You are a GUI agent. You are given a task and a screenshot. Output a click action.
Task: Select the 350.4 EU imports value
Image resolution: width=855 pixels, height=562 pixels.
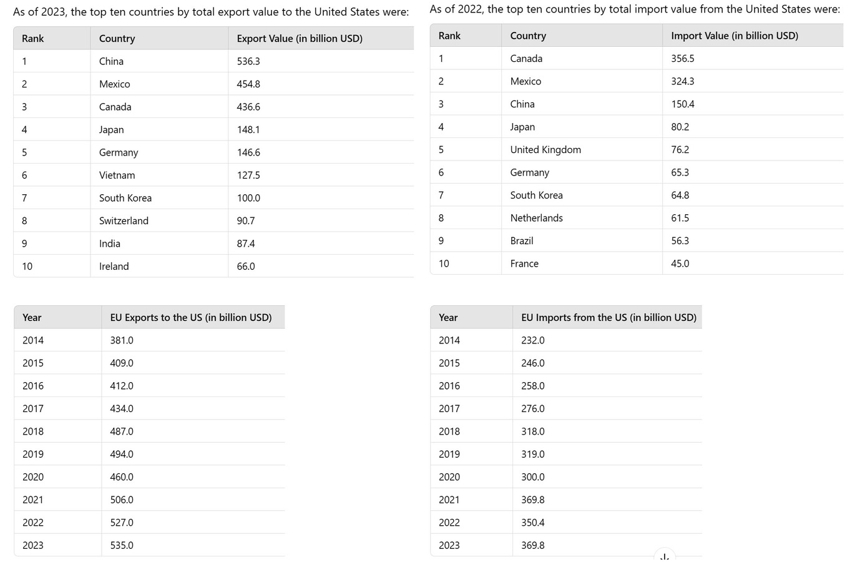(x=533, y=523)
